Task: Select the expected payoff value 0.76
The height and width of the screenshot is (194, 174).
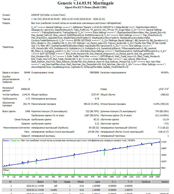Action: pos(97,99)
